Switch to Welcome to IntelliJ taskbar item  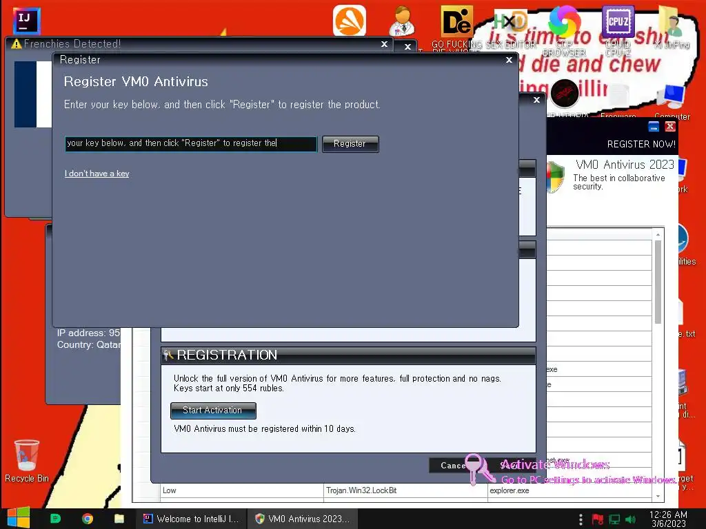point(192,519)
